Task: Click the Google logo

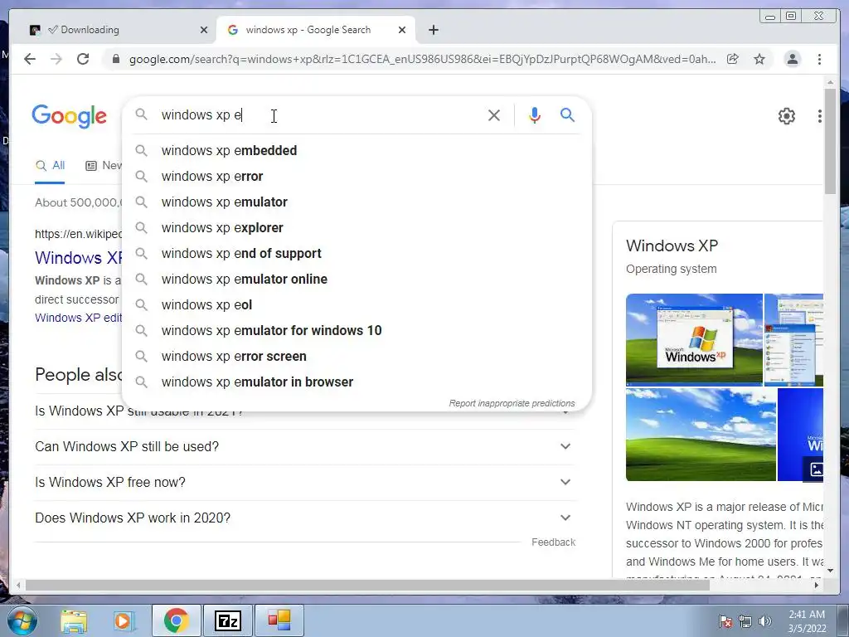Action: click(70, 116)
